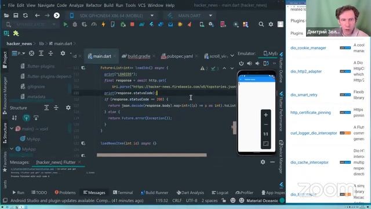
Task: Open the File menu
Action: [x=12, y=5]
